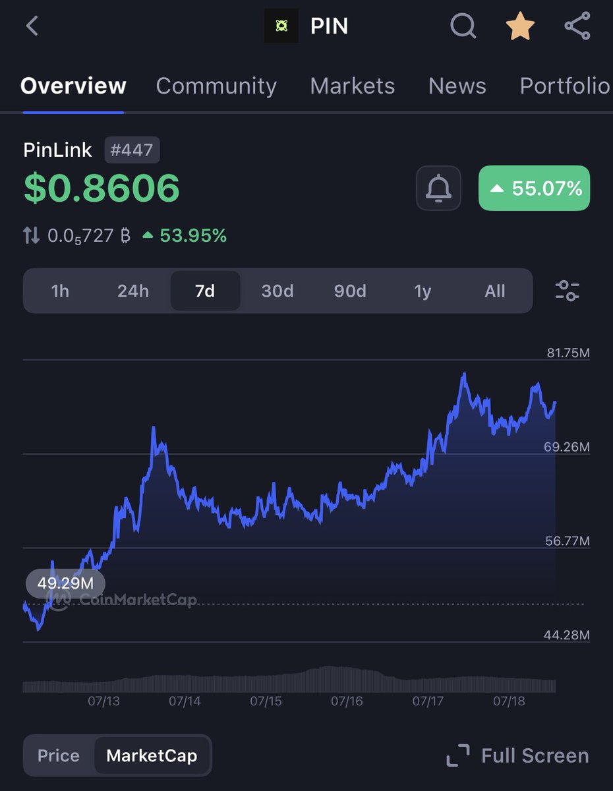Viewport: 613px width, 791px height.
Task: Tap the 49.29M chart value label
Action: 65,583
